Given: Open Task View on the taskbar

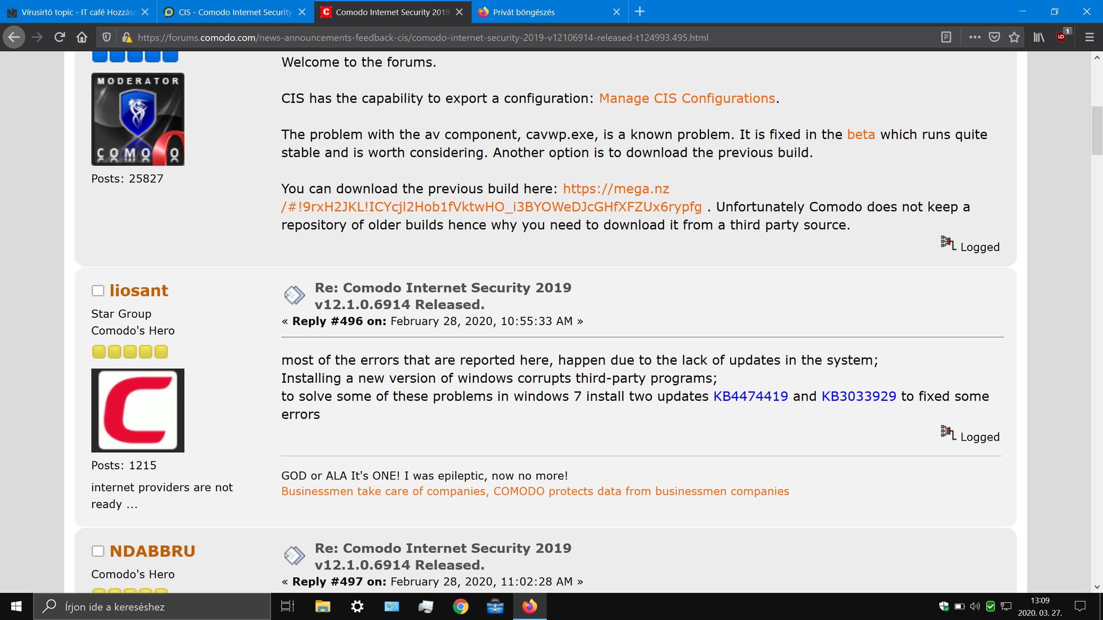Looking at the screenshot, I should click(x=288, y=606).
